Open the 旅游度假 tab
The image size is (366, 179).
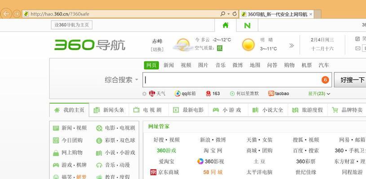coord(308,110)
